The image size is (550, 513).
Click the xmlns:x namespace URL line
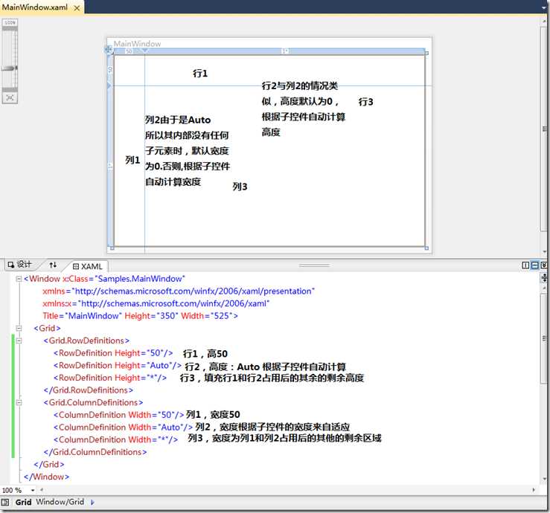(156, 303)
